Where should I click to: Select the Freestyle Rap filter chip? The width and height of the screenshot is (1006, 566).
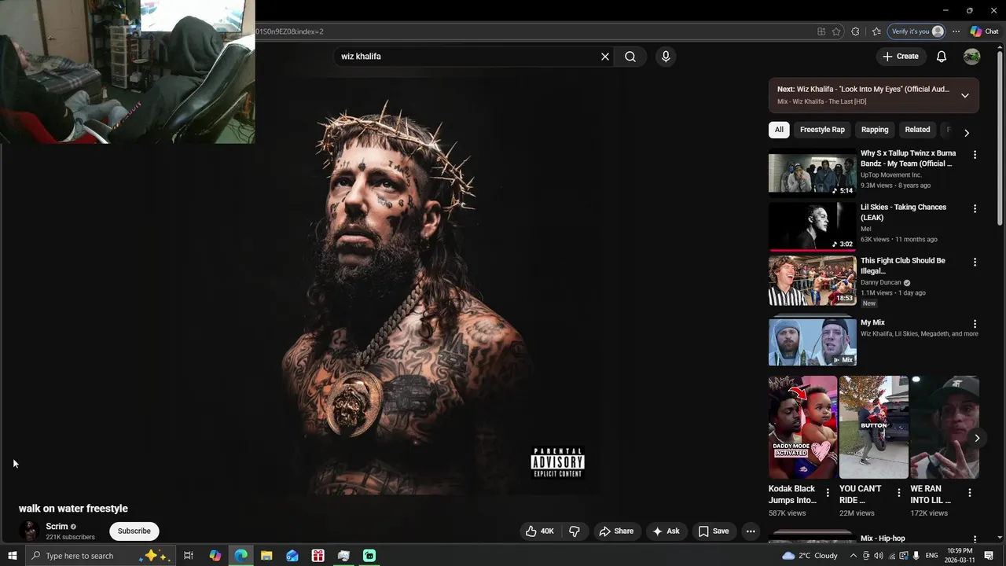[x=822, y=130]
